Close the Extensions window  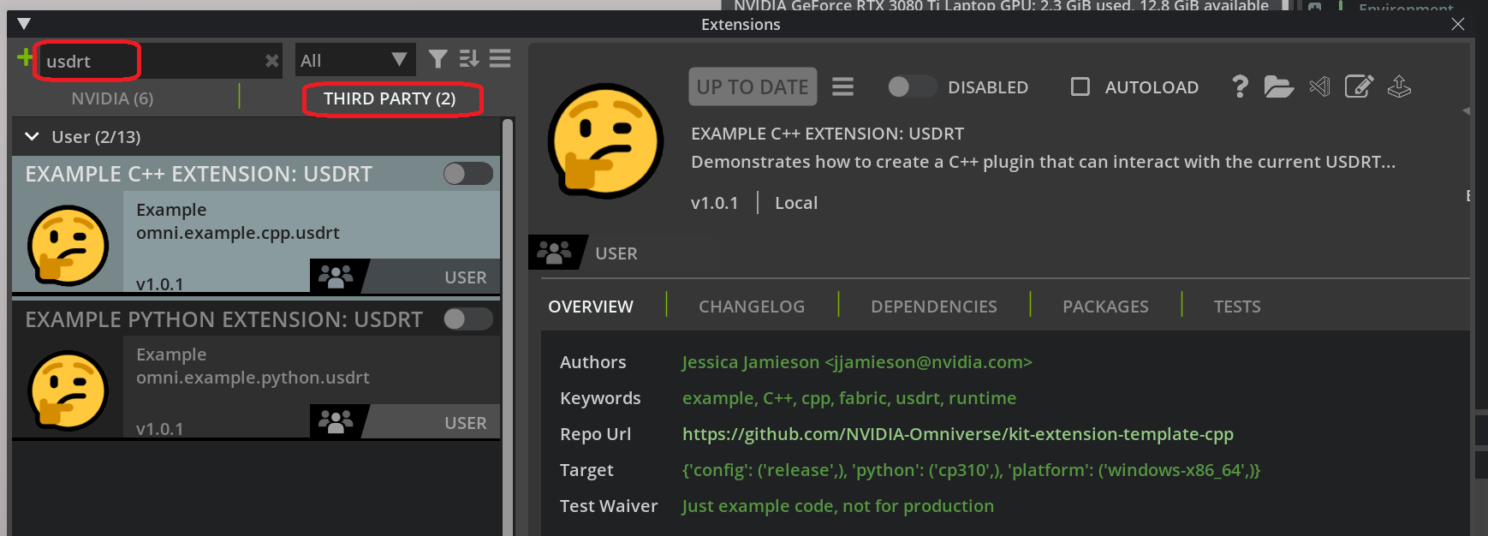1457,24
